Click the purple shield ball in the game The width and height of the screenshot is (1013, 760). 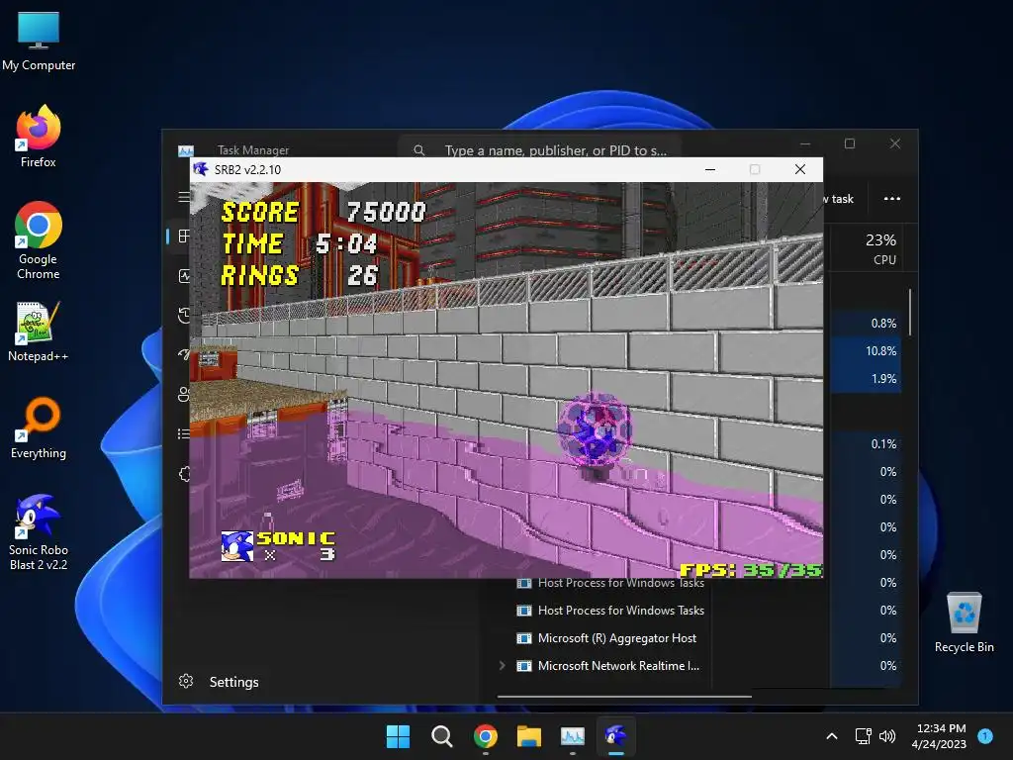pos(595,427)
